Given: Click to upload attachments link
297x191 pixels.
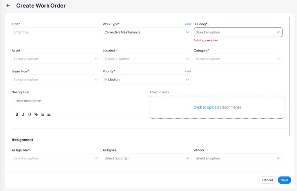Looking at the screenshot, I should click(206, 107).
